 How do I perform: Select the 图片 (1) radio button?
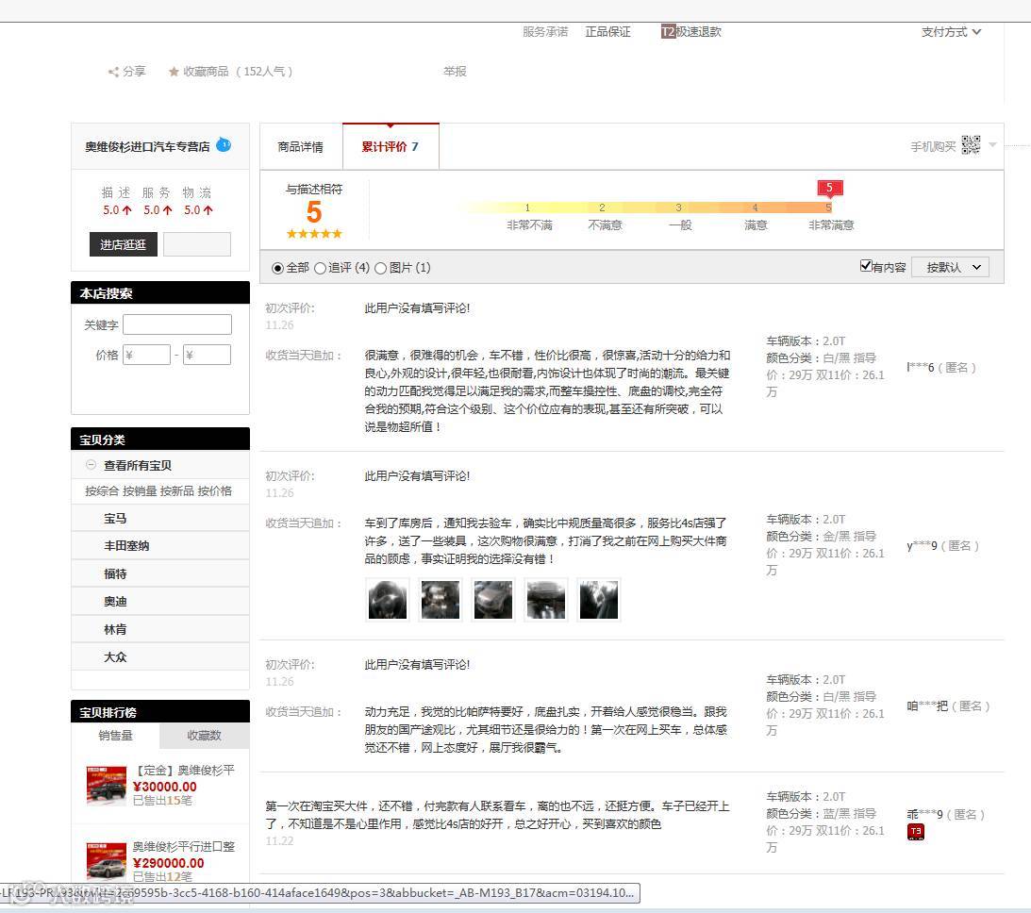380,268
